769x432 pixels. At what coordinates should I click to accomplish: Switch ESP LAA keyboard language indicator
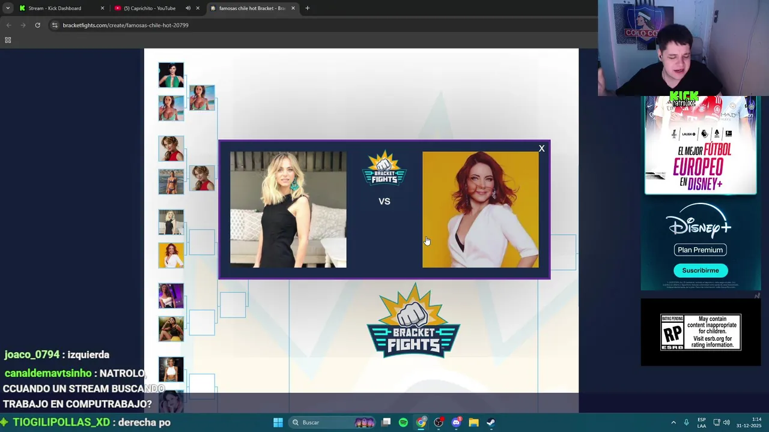coord(702,422)
